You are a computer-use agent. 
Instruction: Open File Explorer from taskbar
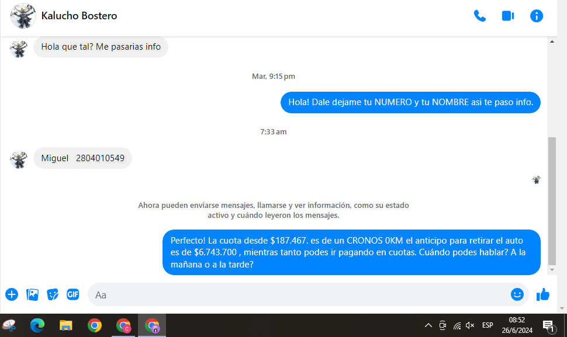(66, 325)
